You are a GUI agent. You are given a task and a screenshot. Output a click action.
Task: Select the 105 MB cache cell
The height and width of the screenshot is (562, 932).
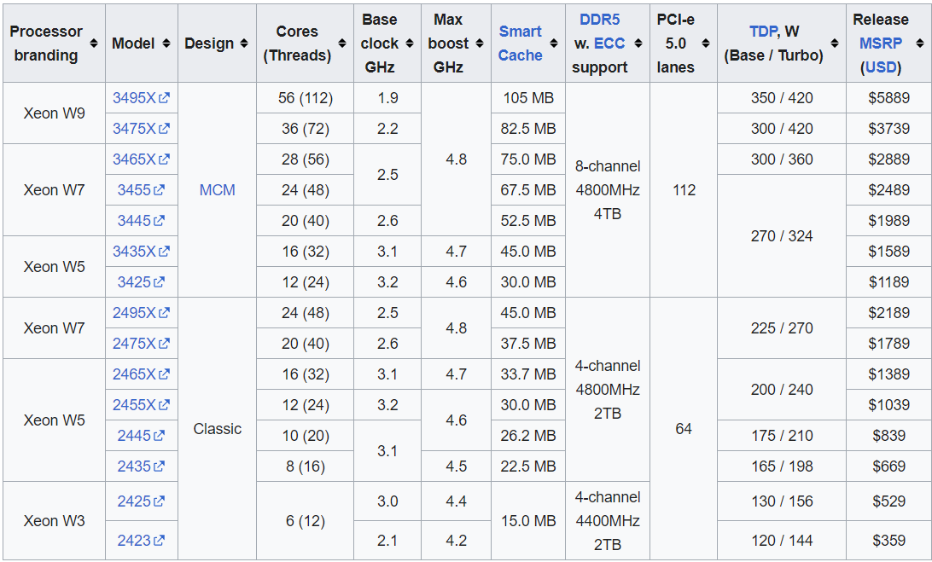pos(527,98)
